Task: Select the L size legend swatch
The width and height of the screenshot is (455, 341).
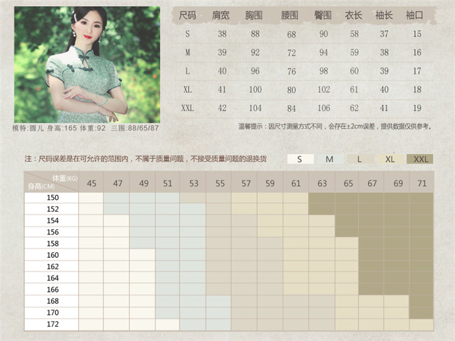Action: pos(360,159)
